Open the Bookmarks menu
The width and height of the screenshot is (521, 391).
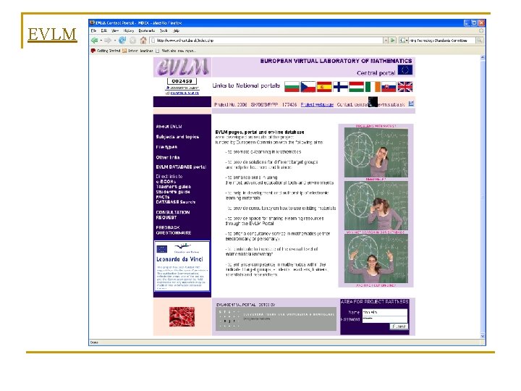tap(146, 30)
